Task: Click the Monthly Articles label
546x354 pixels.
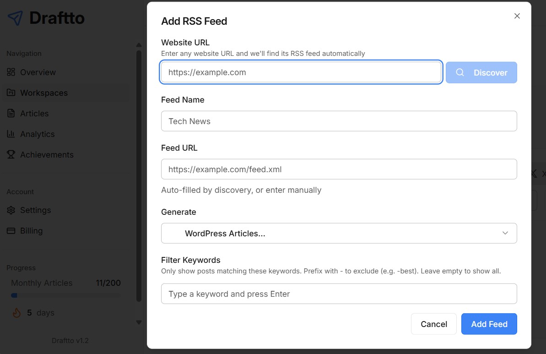Action: 42,283
